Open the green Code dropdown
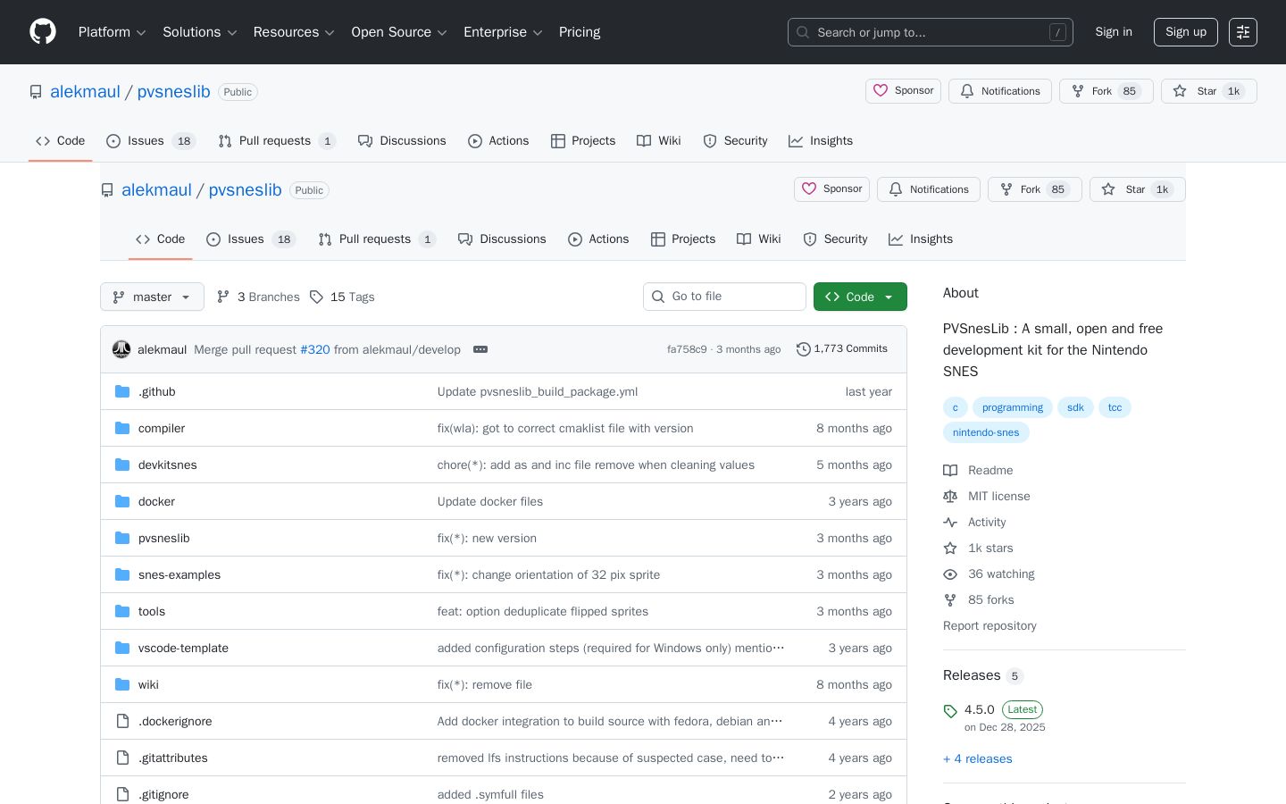The height and width of the screenshot is (804, 1286). 860,297
